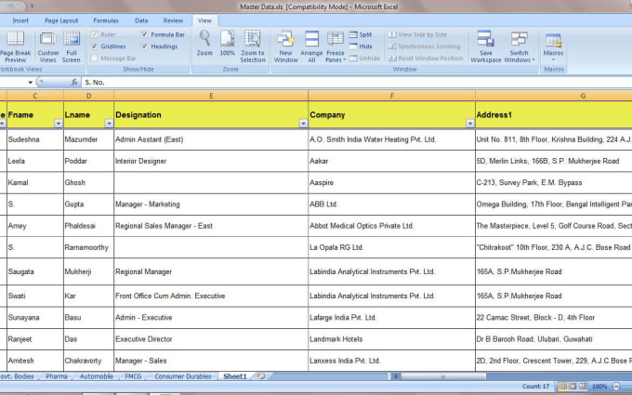Image resolution: width=632 pixels, height=395 pixels.
Task: Click Synchronous Scrolling
Action: pos(424,46)
